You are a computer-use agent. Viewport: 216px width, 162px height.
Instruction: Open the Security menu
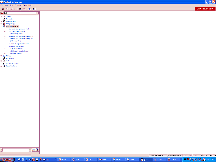click(x=18, y=5)
